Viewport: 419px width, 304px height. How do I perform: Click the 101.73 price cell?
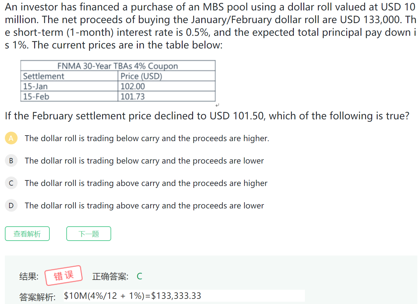[x=133, y=97]
